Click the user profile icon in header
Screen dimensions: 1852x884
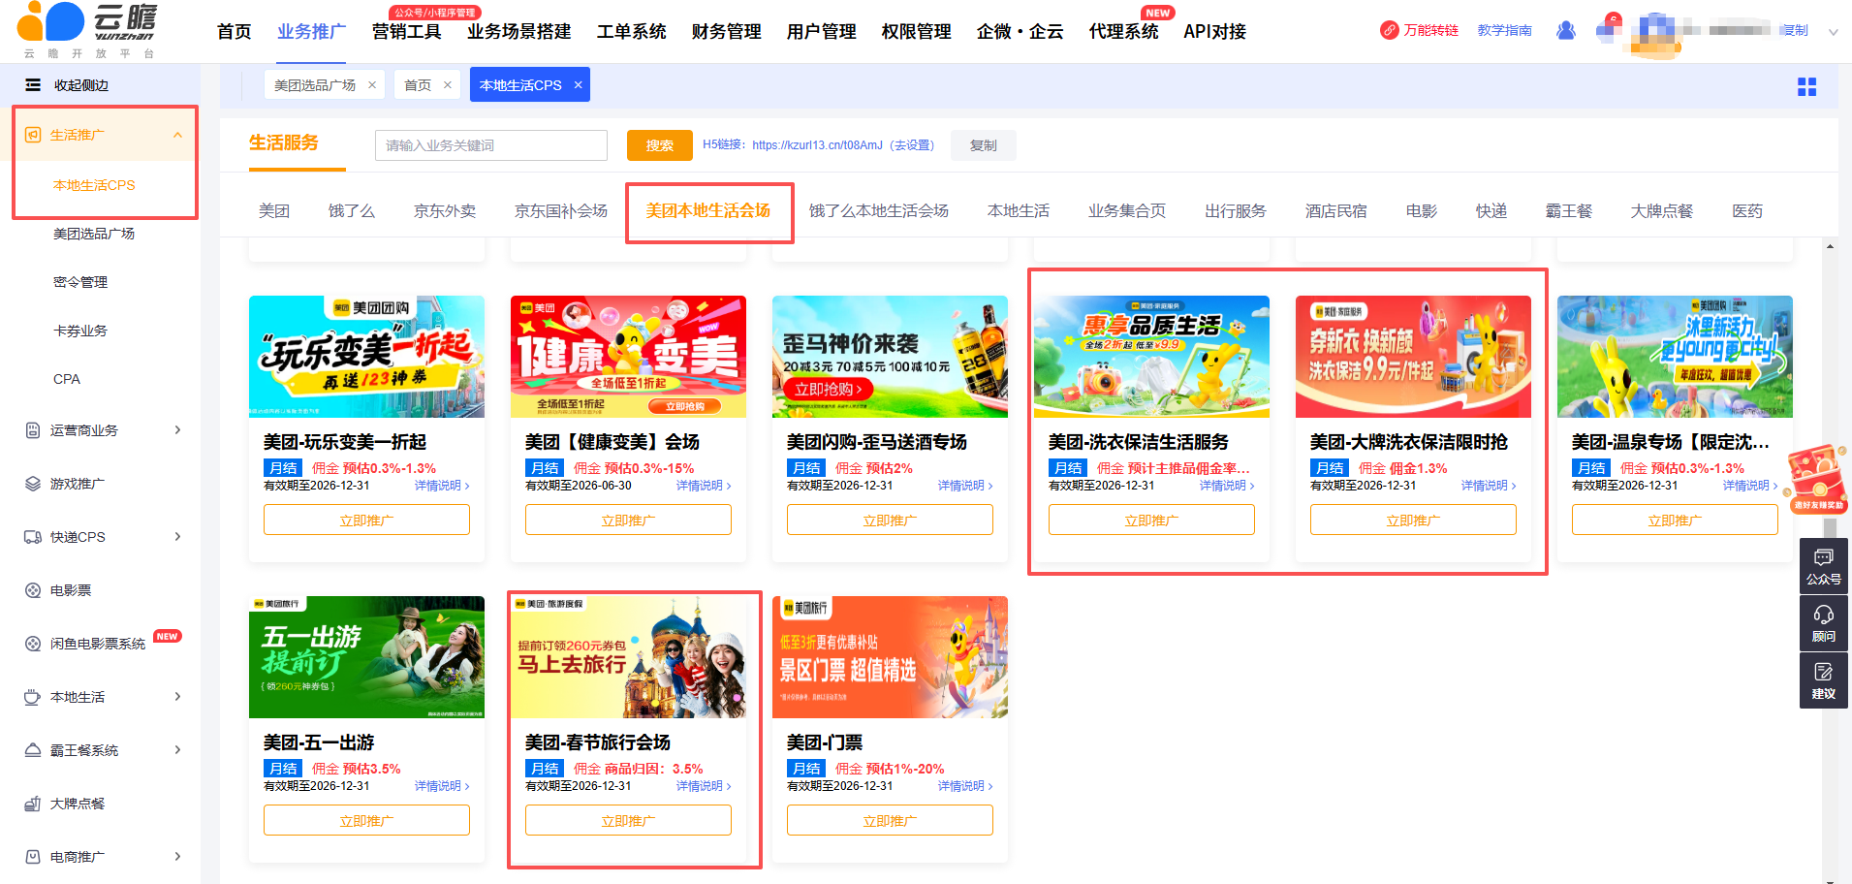(x=1565, y=31)
